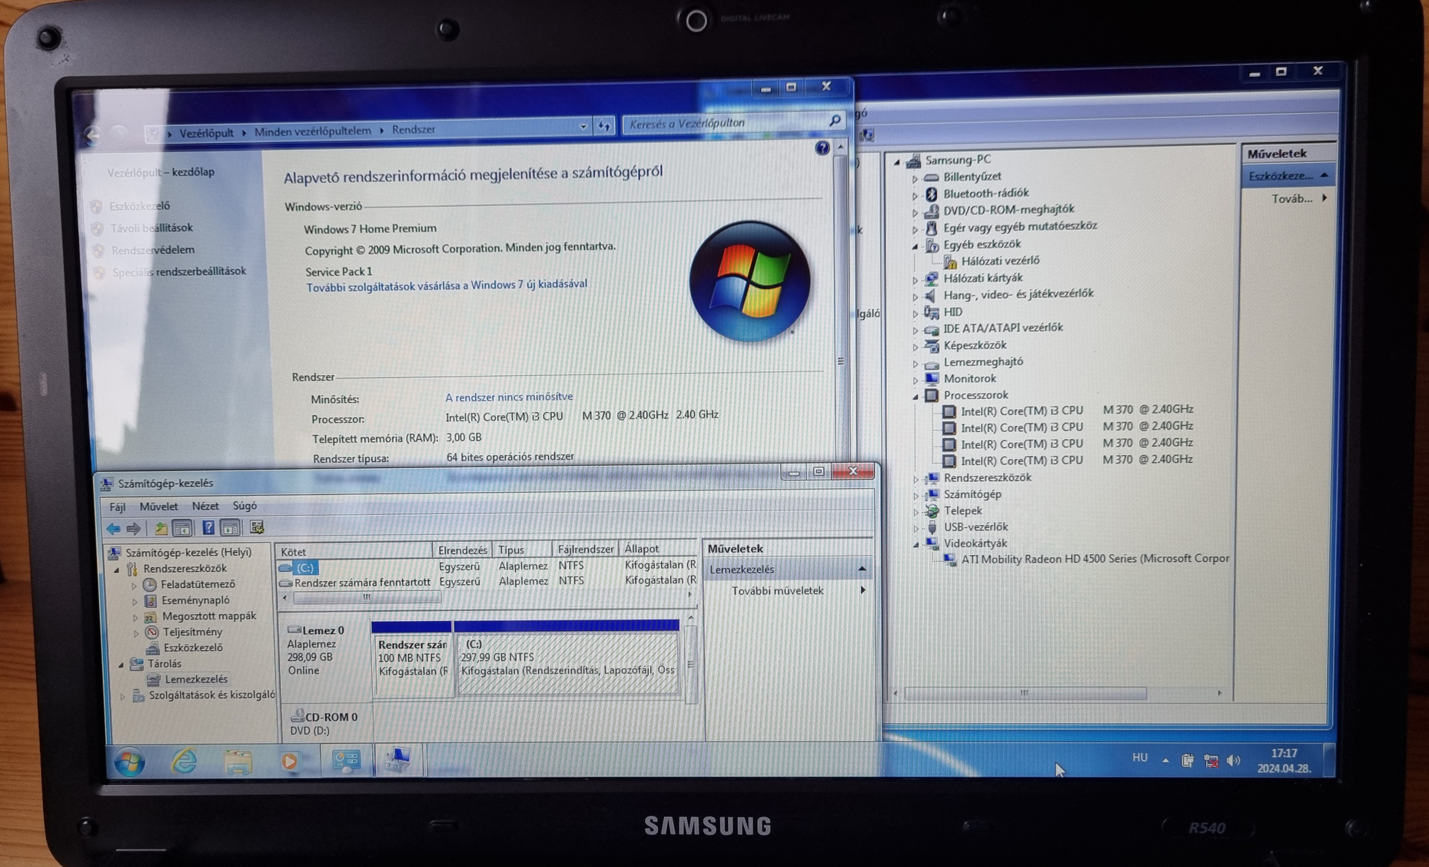Select Eseménynapló in the console tree
1429x867 pixels.
[194, 600]
